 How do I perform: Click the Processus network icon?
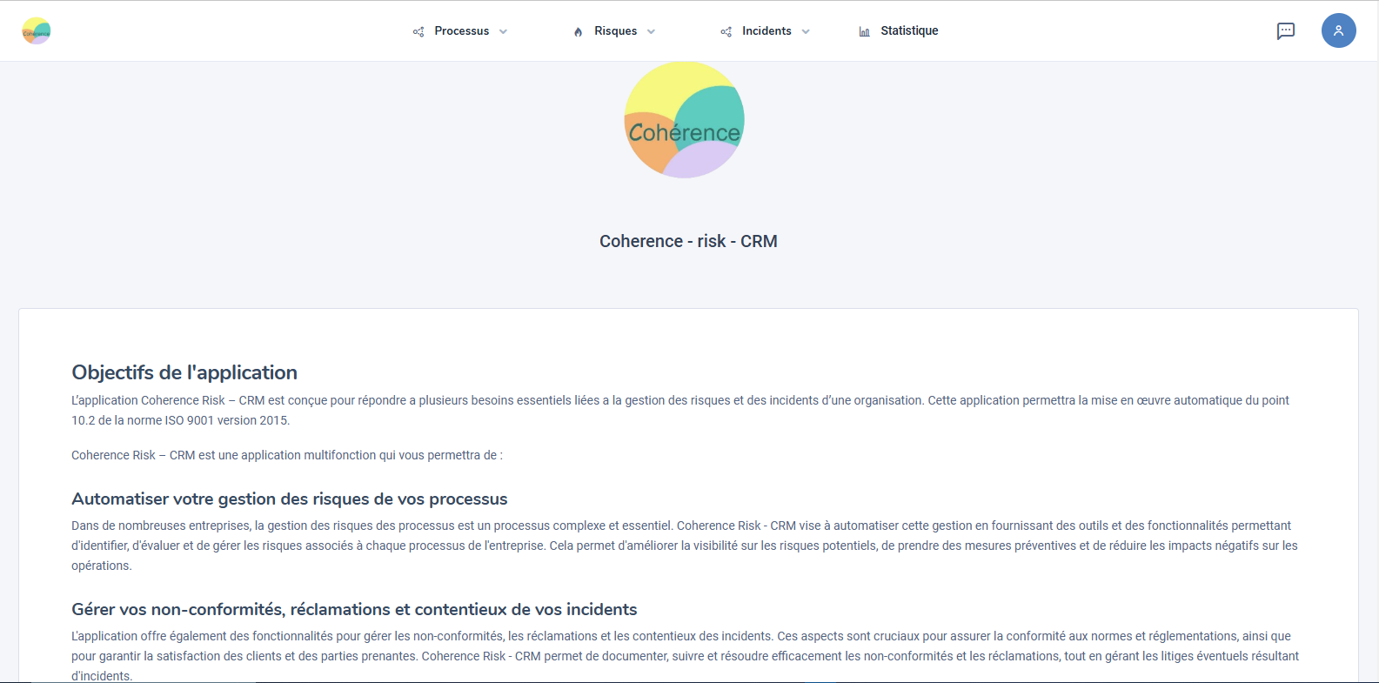coord(418,31)
